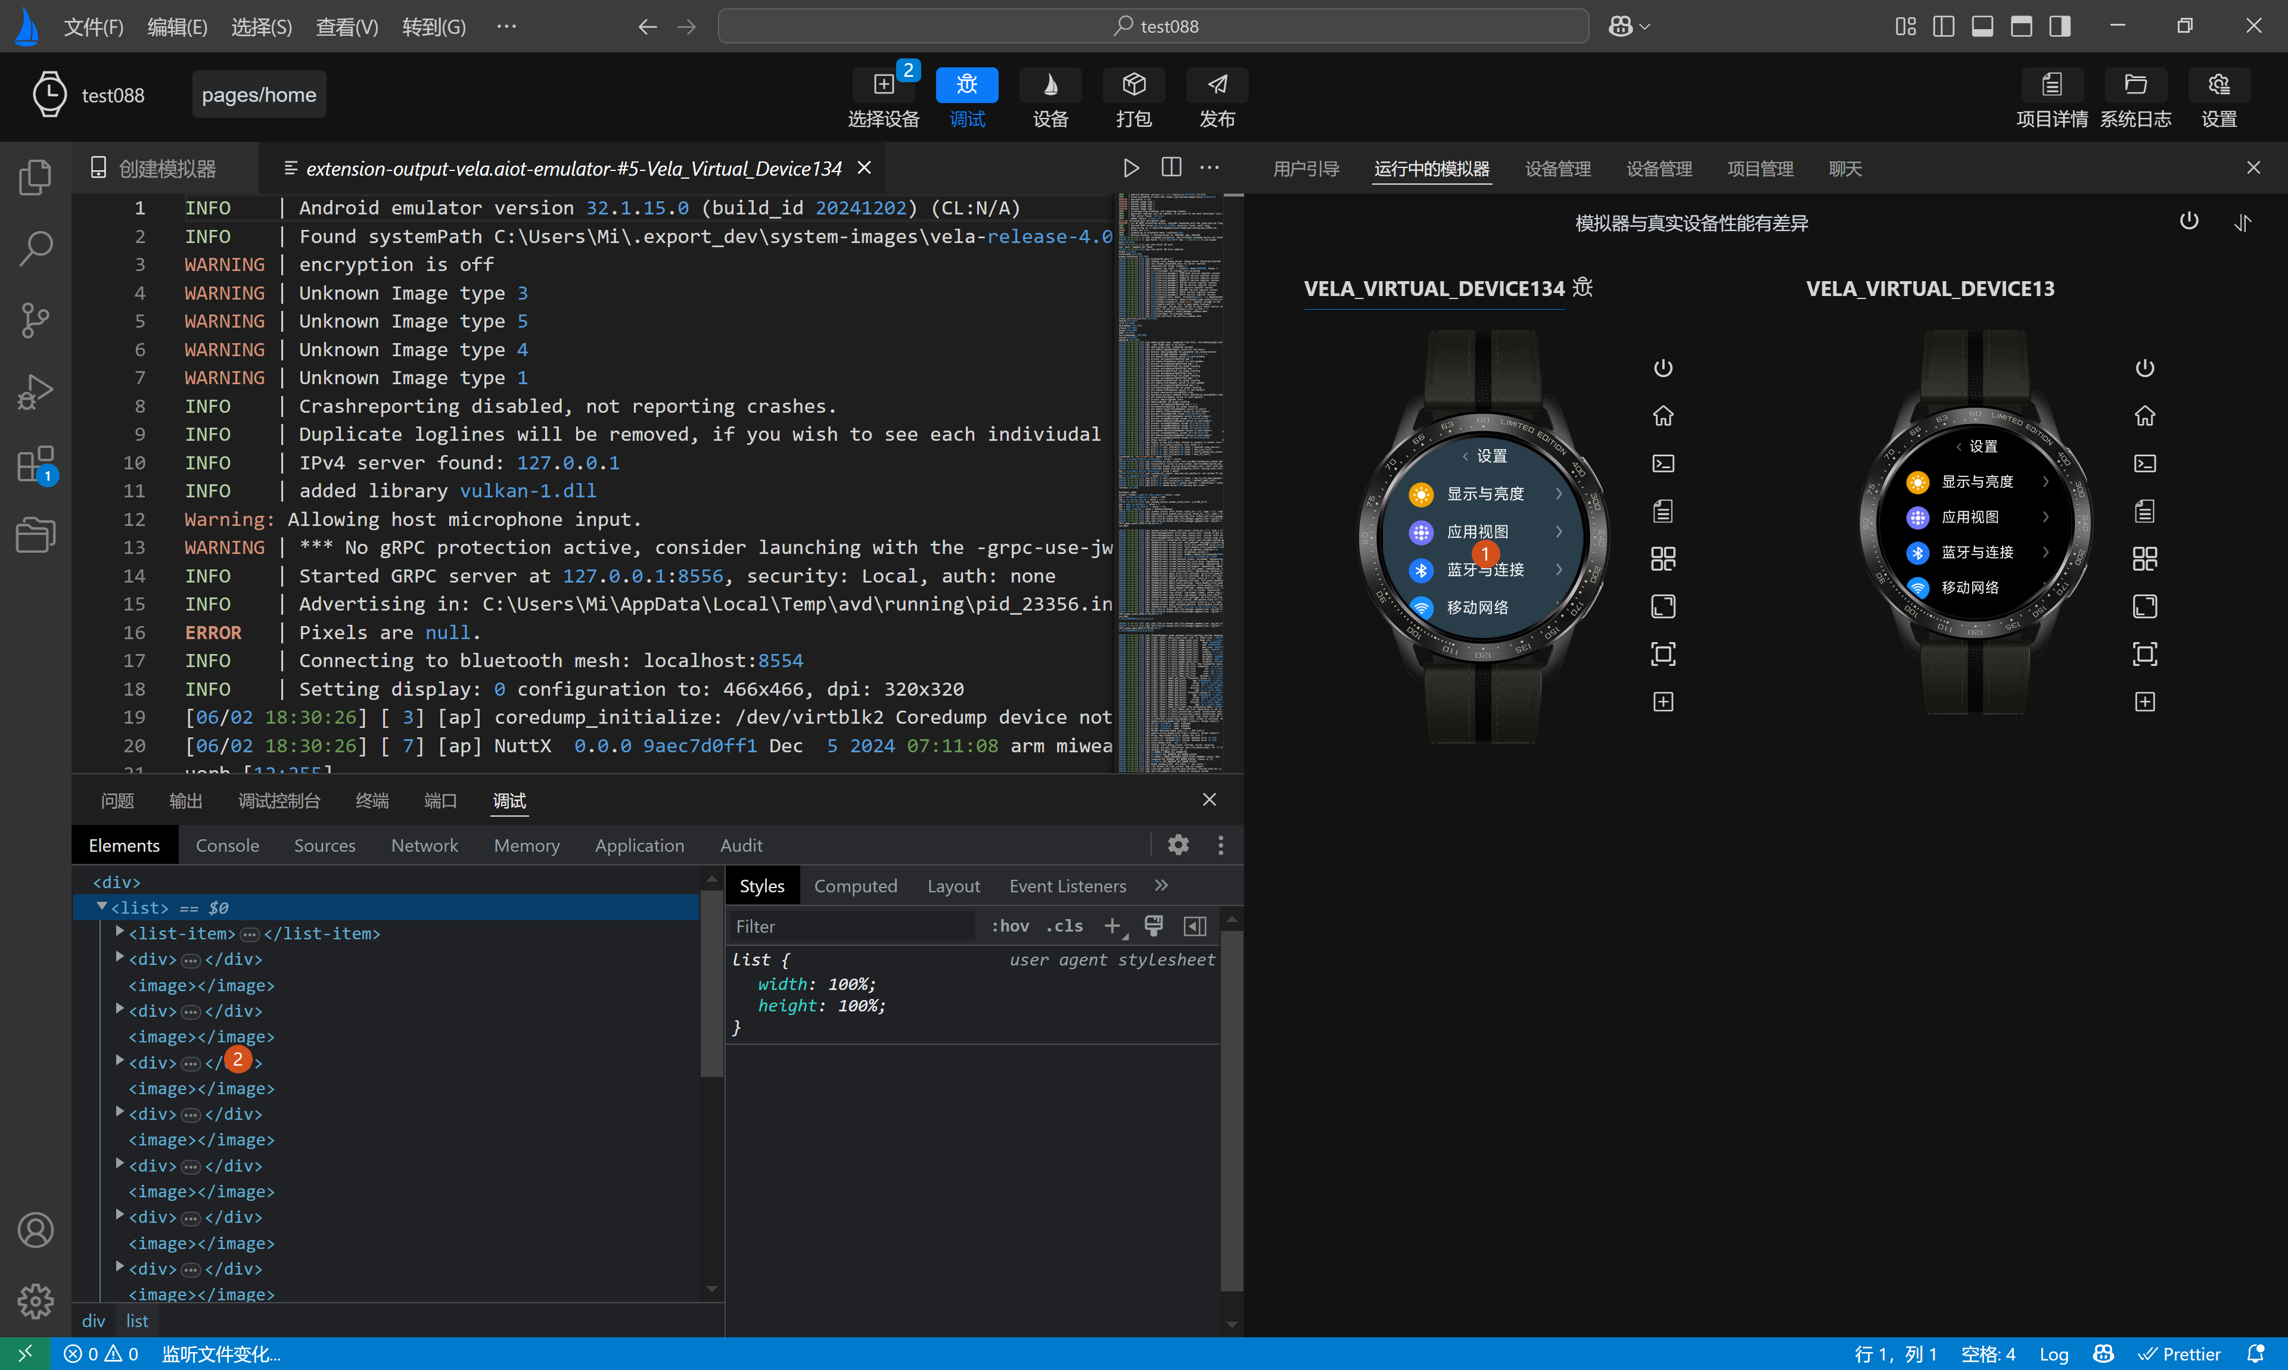Screen dimensions: 2288x1370
Task: Open Source Control in activity bar
Action: coord(35,320)
